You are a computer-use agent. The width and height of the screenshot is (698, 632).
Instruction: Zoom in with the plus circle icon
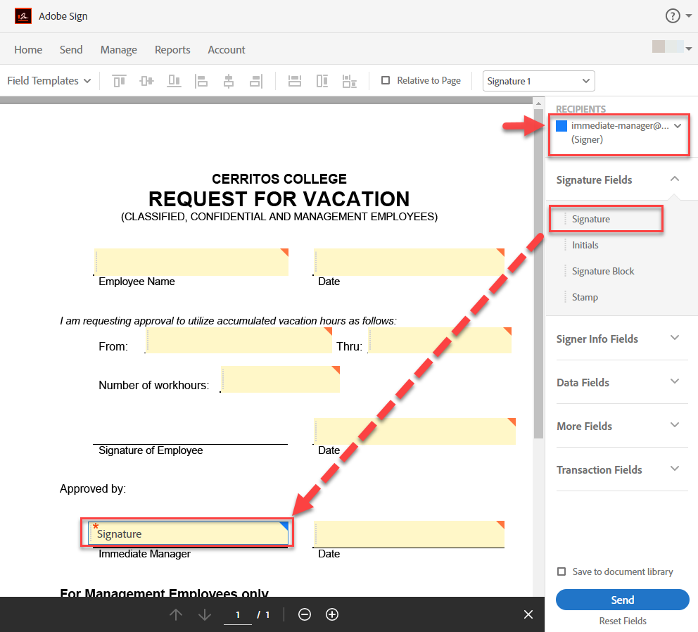[332, 614]
